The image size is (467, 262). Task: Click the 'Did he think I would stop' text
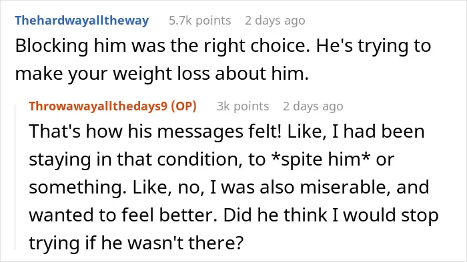click(x=331, y=215)
